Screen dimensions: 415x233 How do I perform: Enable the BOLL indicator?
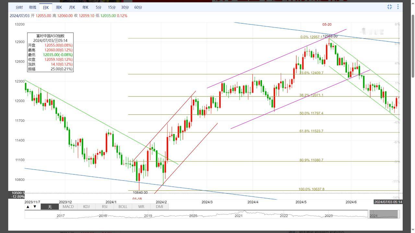pos(123,206)
